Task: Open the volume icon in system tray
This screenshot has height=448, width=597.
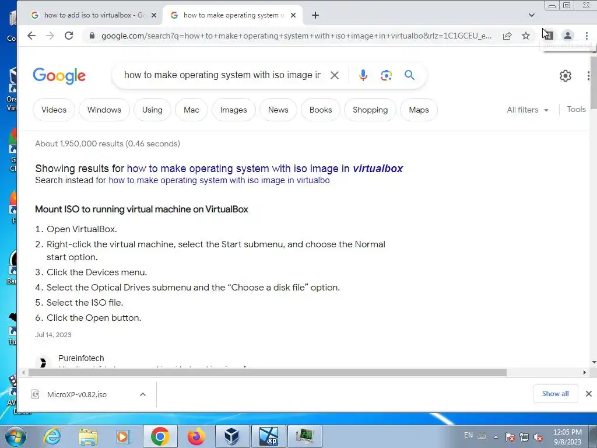Action: coord(538,437)
